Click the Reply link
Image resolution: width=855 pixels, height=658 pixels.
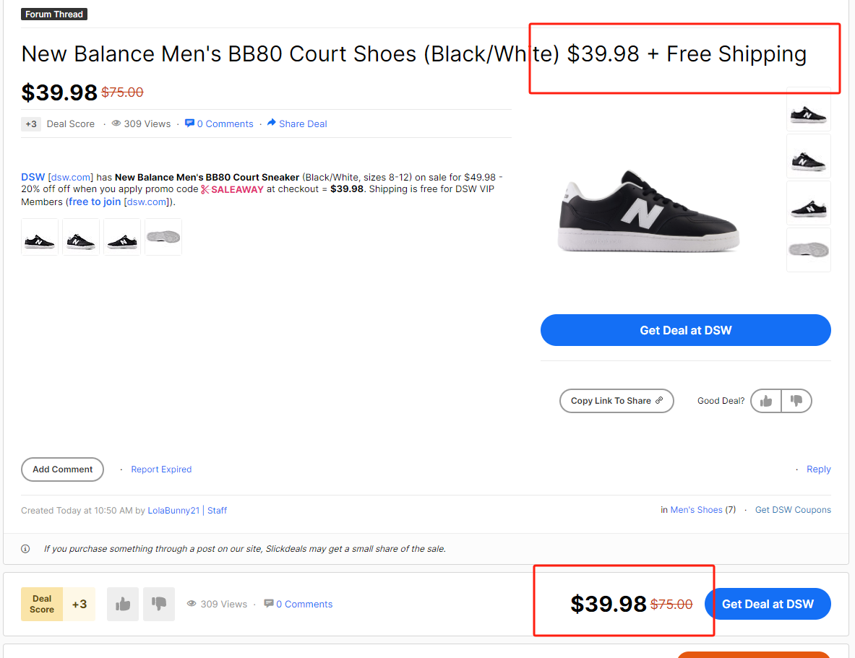pos(818,469)
